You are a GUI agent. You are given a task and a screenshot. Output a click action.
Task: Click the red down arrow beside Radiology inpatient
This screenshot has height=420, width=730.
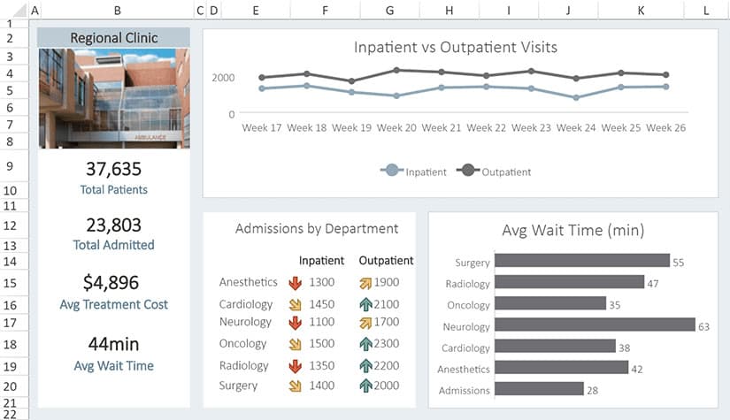pos(296,365)
